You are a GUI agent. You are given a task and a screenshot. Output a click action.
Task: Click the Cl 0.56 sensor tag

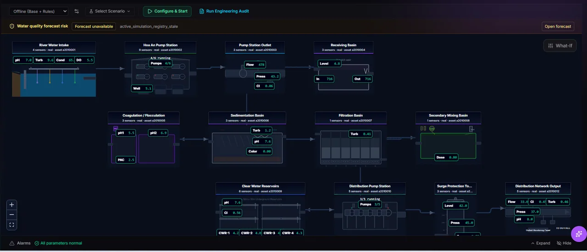(x=232, y=213)
